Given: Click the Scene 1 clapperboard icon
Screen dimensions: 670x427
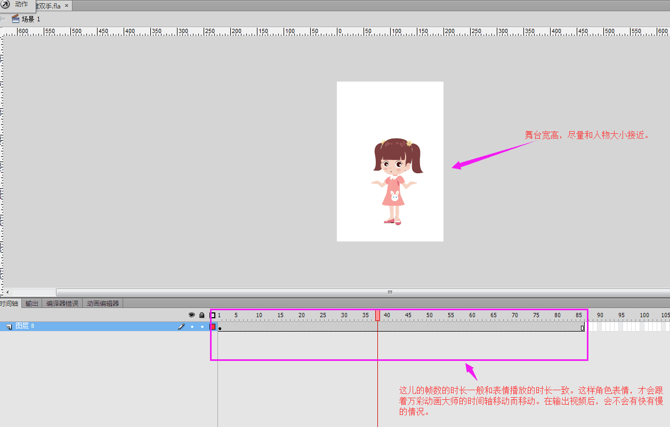Looking at the screenshot, I should (x=15, y=19).
